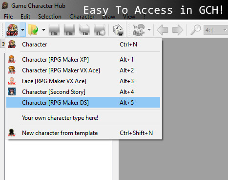
Task: Expand the arrow beside the greyed character icon
Action: [149, 30]
